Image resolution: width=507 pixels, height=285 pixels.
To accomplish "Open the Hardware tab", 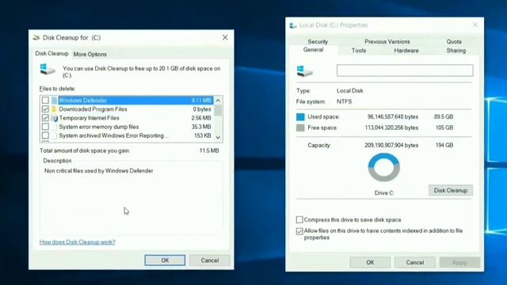I will (x=406, y=51).
